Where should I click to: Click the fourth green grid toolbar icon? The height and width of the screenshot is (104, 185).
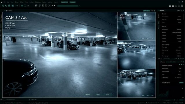[x=12, y=5]
